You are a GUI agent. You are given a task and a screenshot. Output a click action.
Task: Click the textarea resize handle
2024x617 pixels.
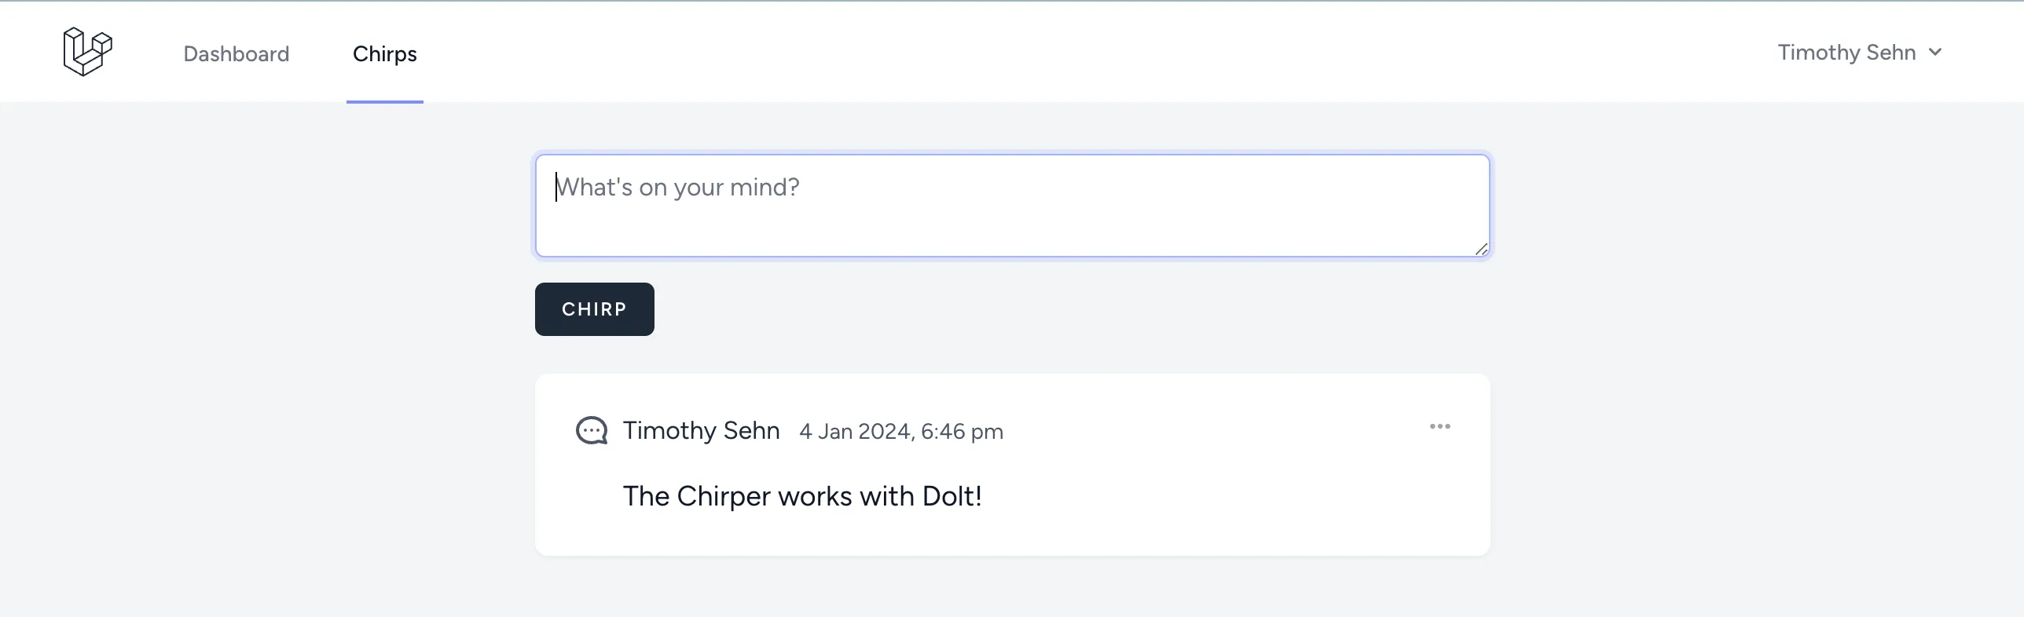pyautogui.click(x=1482, y=250)
